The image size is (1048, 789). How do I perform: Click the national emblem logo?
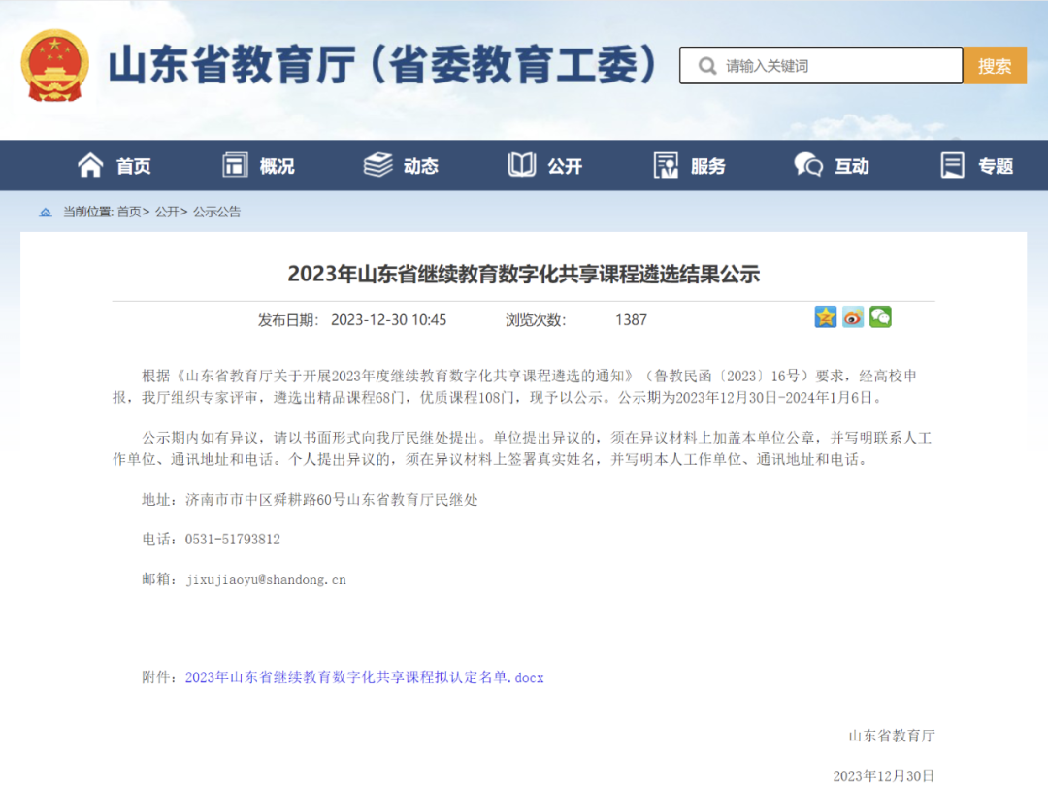point(54,66)
